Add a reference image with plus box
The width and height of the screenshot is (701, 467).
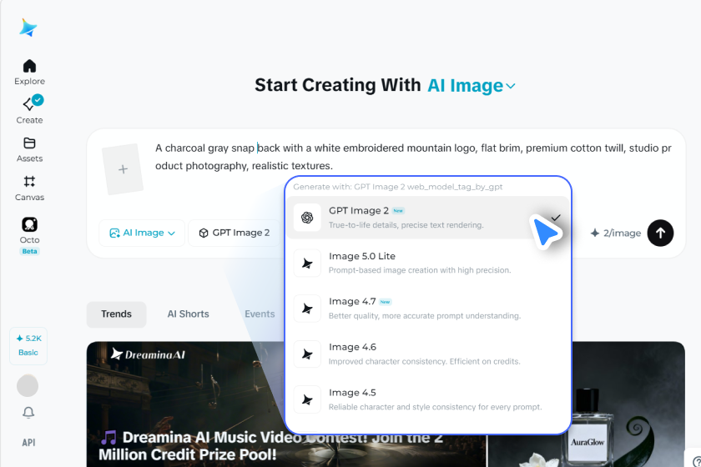pos(123,169)
